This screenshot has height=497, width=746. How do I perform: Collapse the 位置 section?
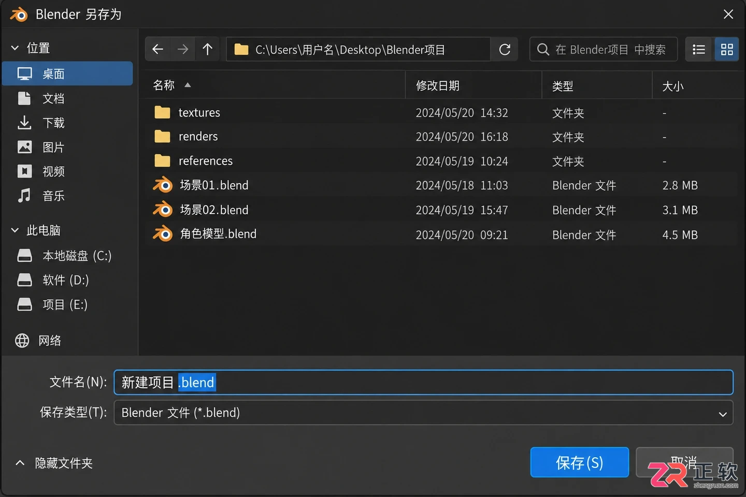[15, 48]
